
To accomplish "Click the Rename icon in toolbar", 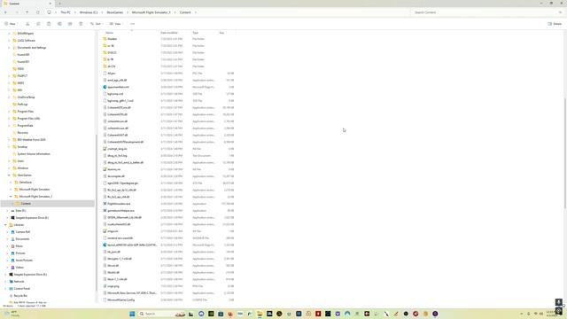I will coord(59,24).
